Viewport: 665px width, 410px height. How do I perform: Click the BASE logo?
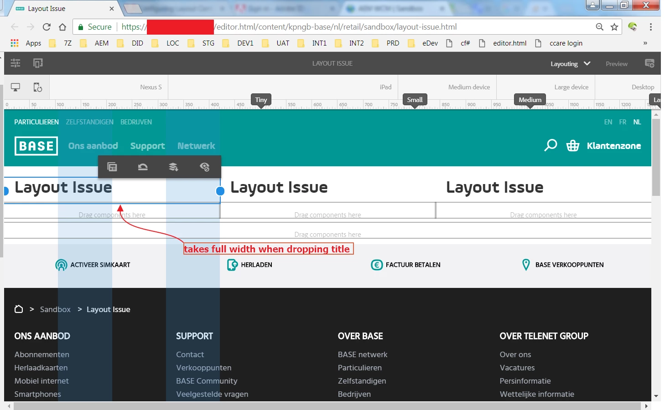point(36,146)
